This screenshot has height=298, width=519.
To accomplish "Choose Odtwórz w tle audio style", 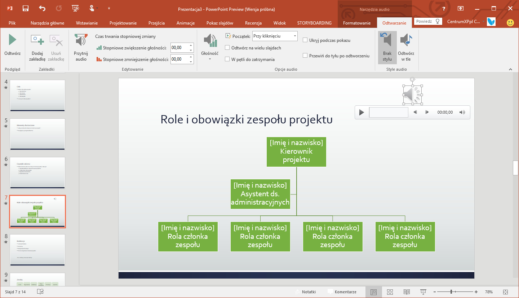I will [406, 47].
